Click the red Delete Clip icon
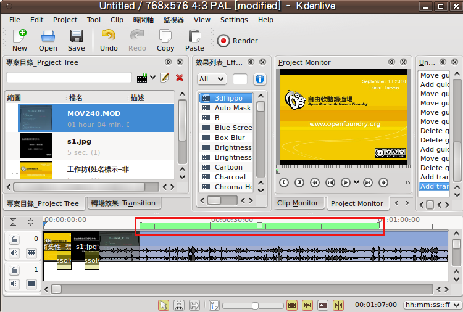This screenshot has width=463, height=312. pyautogui.click(x=179, y=78)
